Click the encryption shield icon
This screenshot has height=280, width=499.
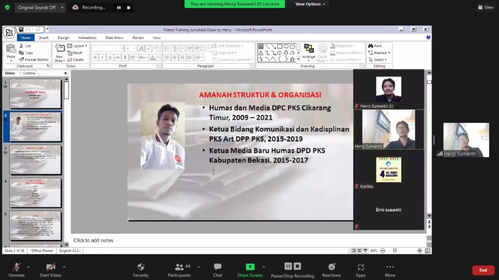pos(7,7)
